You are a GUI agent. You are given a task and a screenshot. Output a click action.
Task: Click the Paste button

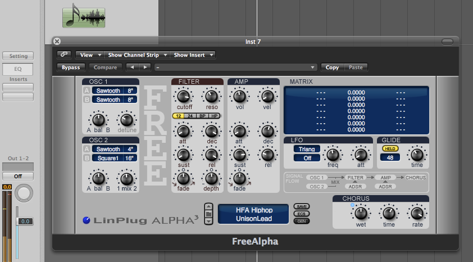[x=356, y=67]
